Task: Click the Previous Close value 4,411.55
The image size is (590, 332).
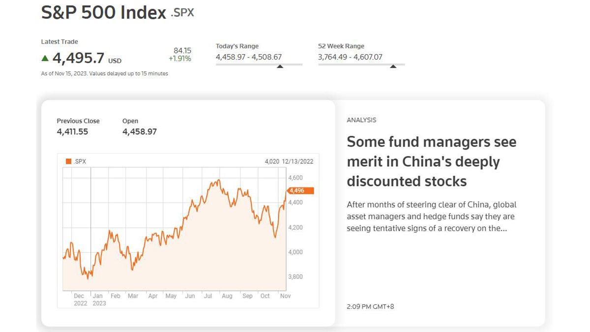Action: pos(72,132)
